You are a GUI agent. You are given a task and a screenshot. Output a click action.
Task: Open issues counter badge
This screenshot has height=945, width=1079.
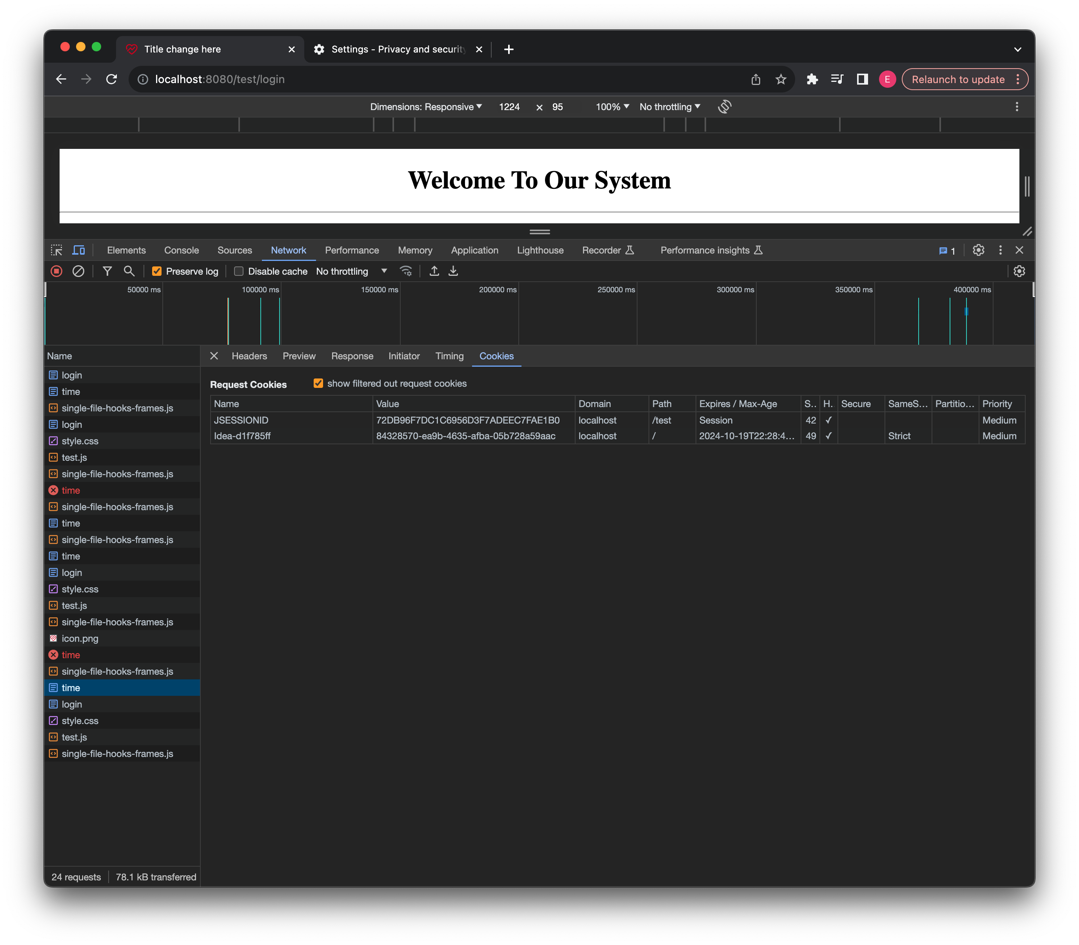click(947, 251)
